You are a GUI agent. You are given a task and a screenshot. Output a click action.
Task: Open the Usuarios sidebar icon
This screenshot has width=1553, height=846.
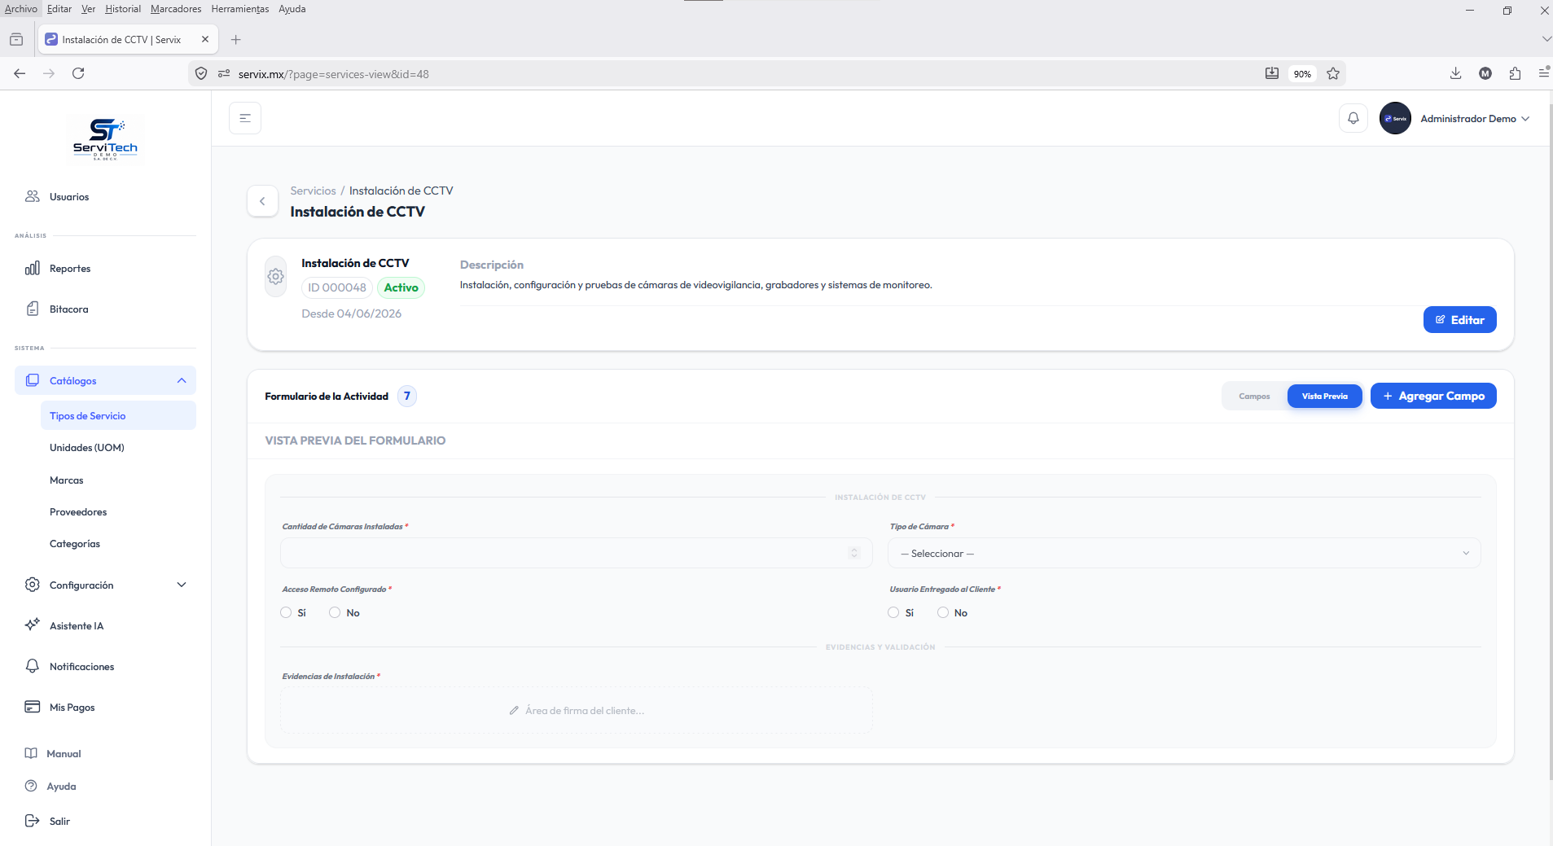click(x=33, y=196)
